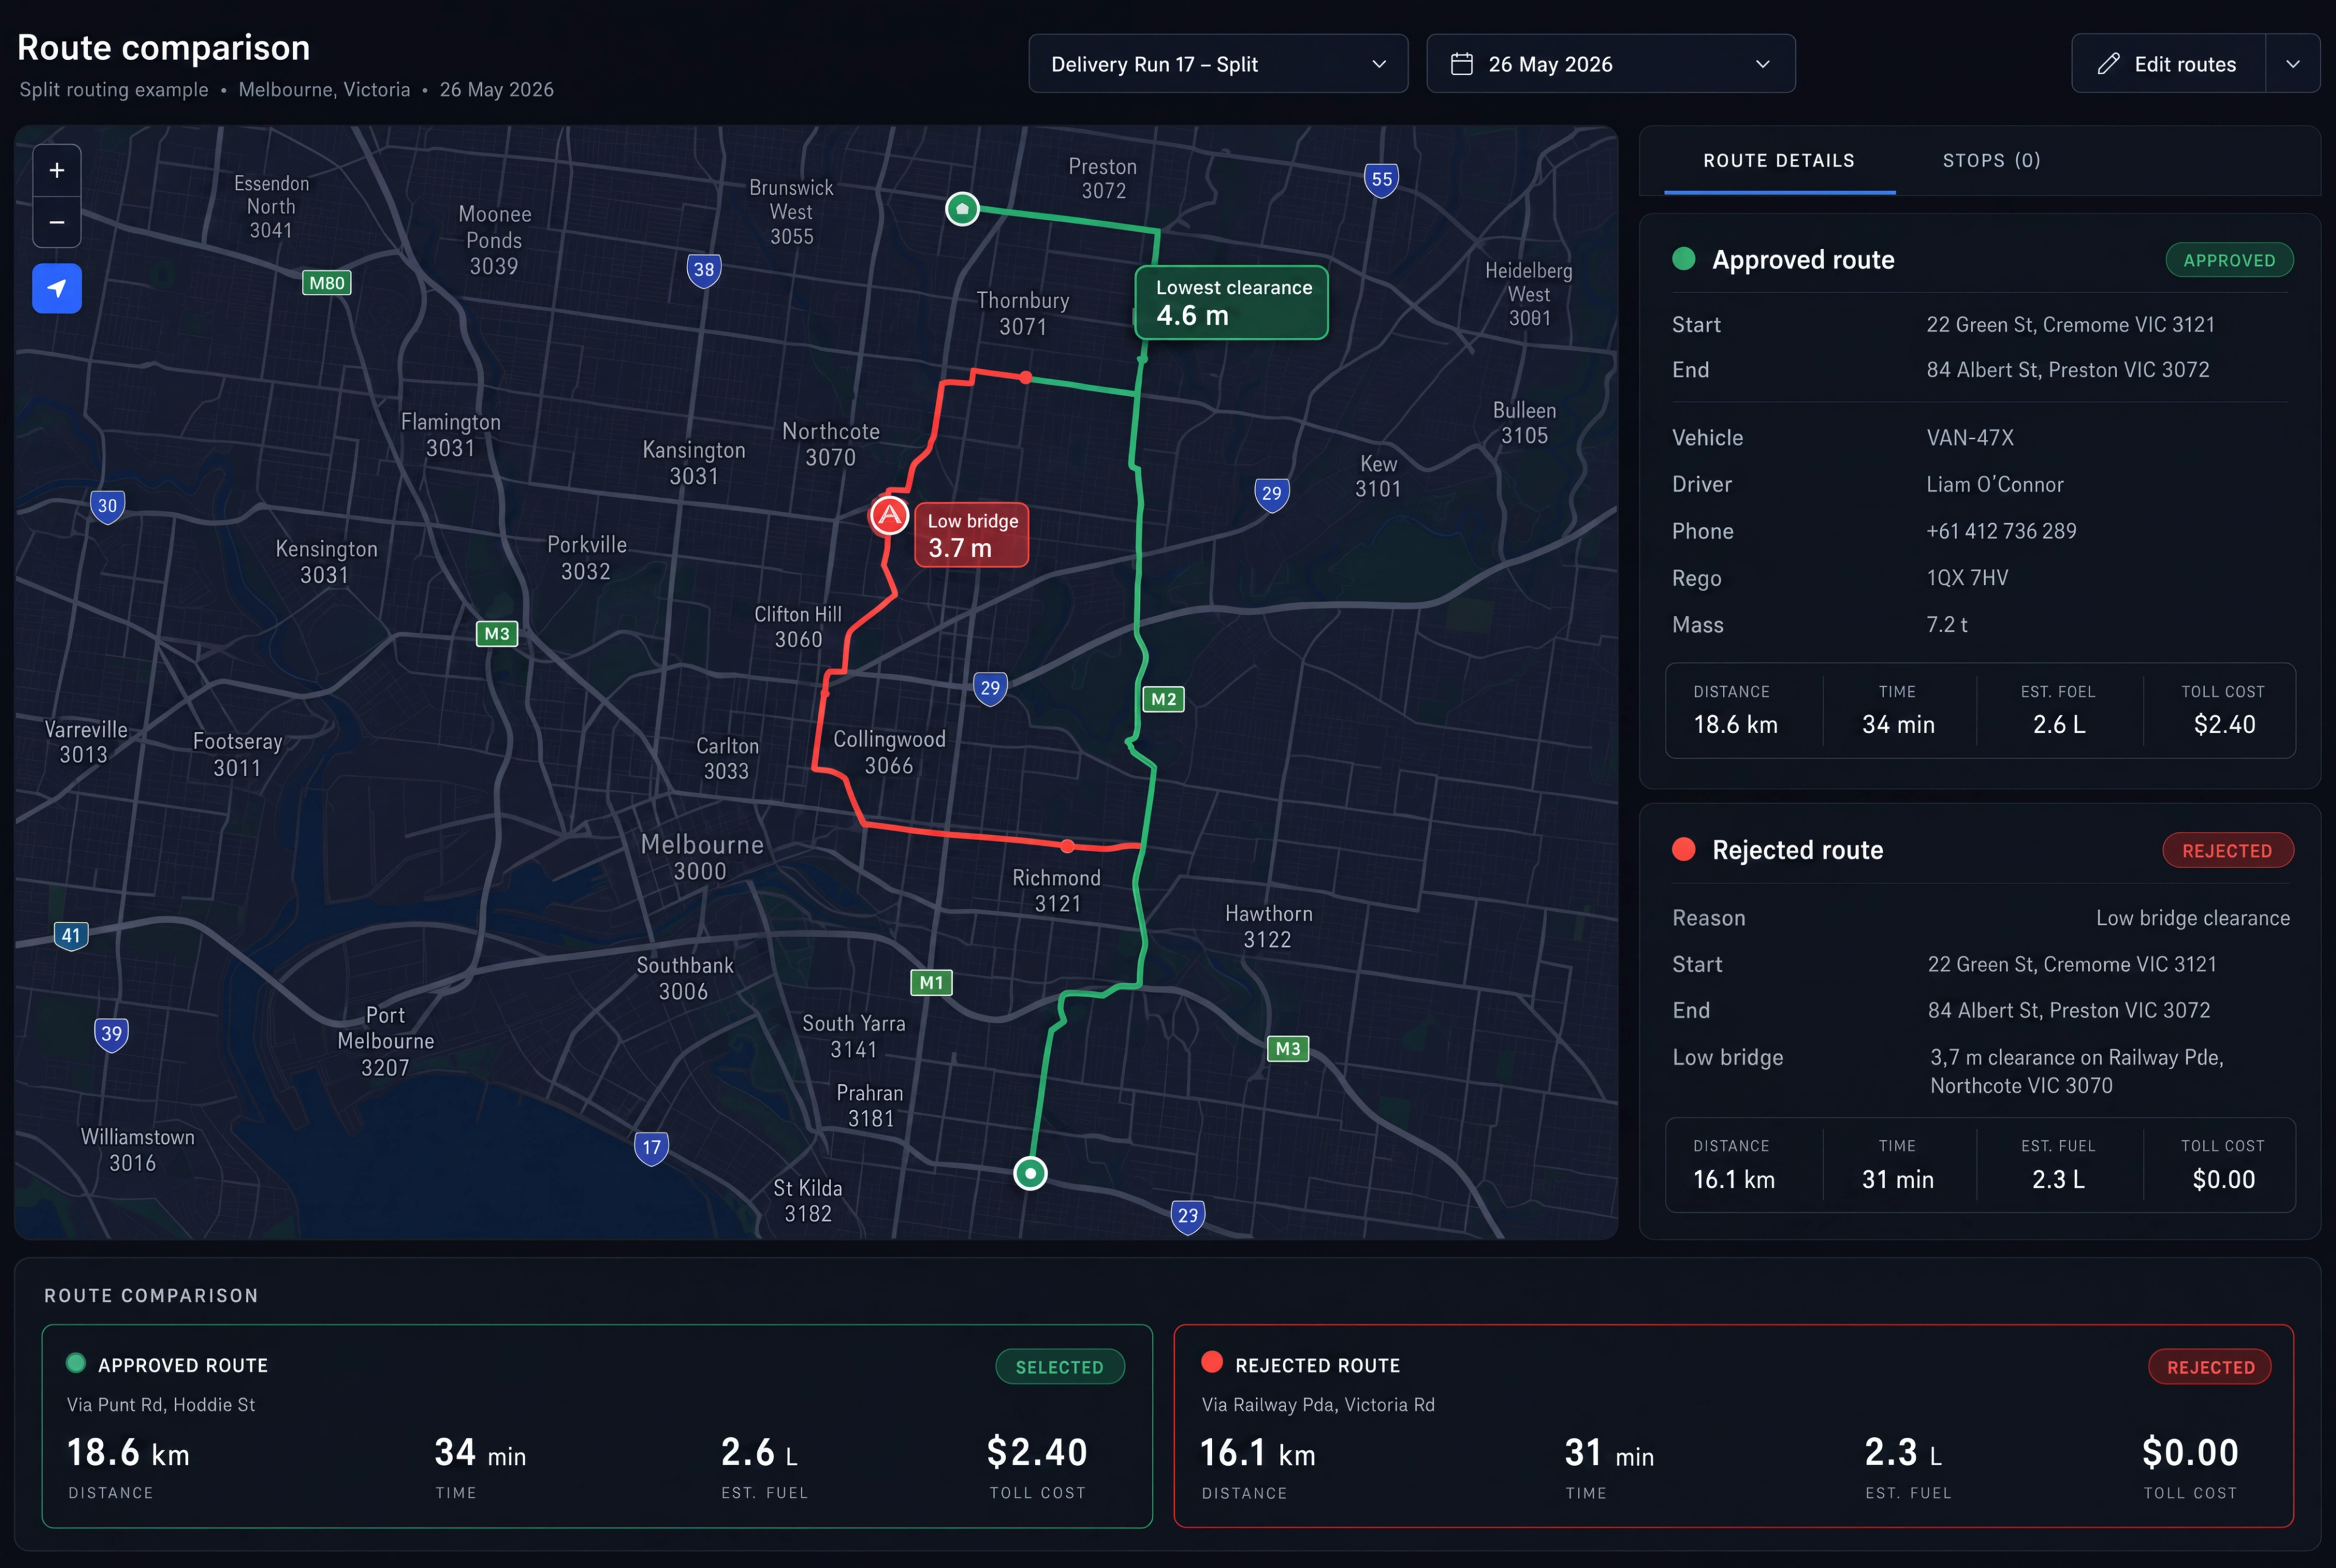
Task: Click the Low bridge 3.7 m map label
Action: coord(972,535)
